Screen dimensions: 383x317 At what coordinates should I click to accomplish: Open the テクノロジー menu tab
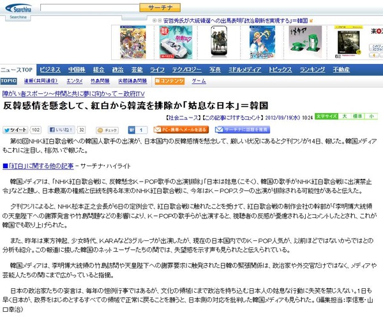point(187,70)
